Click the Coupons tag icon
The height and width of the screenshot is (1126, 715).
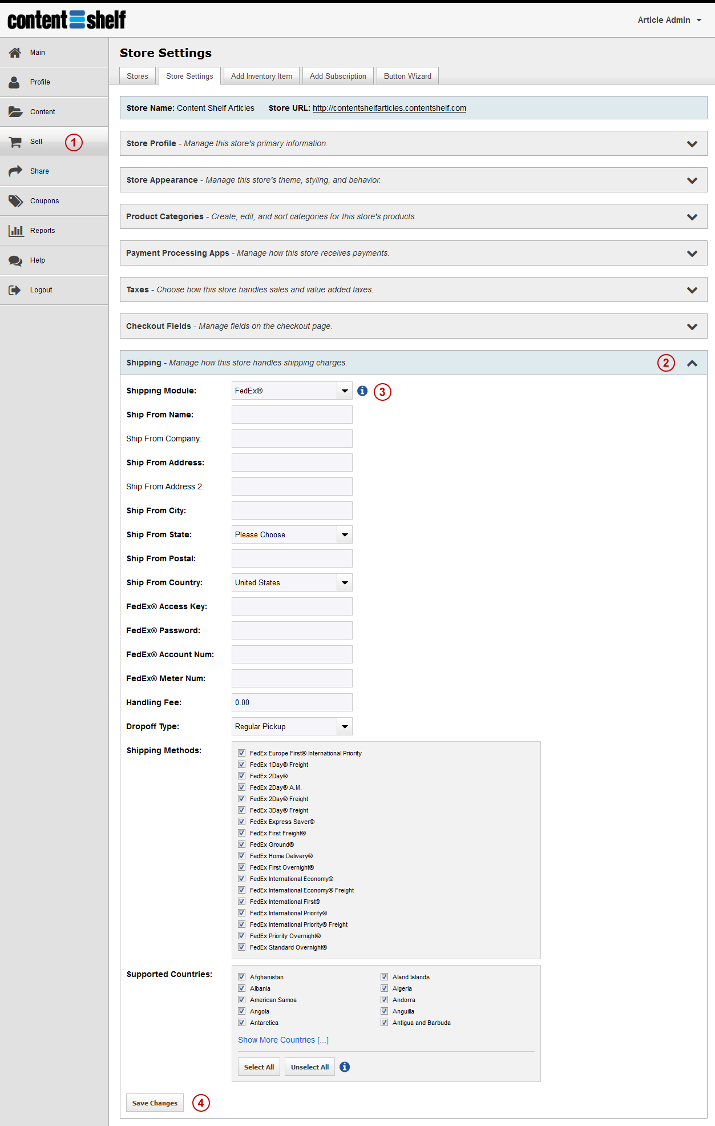pos(15,201)
